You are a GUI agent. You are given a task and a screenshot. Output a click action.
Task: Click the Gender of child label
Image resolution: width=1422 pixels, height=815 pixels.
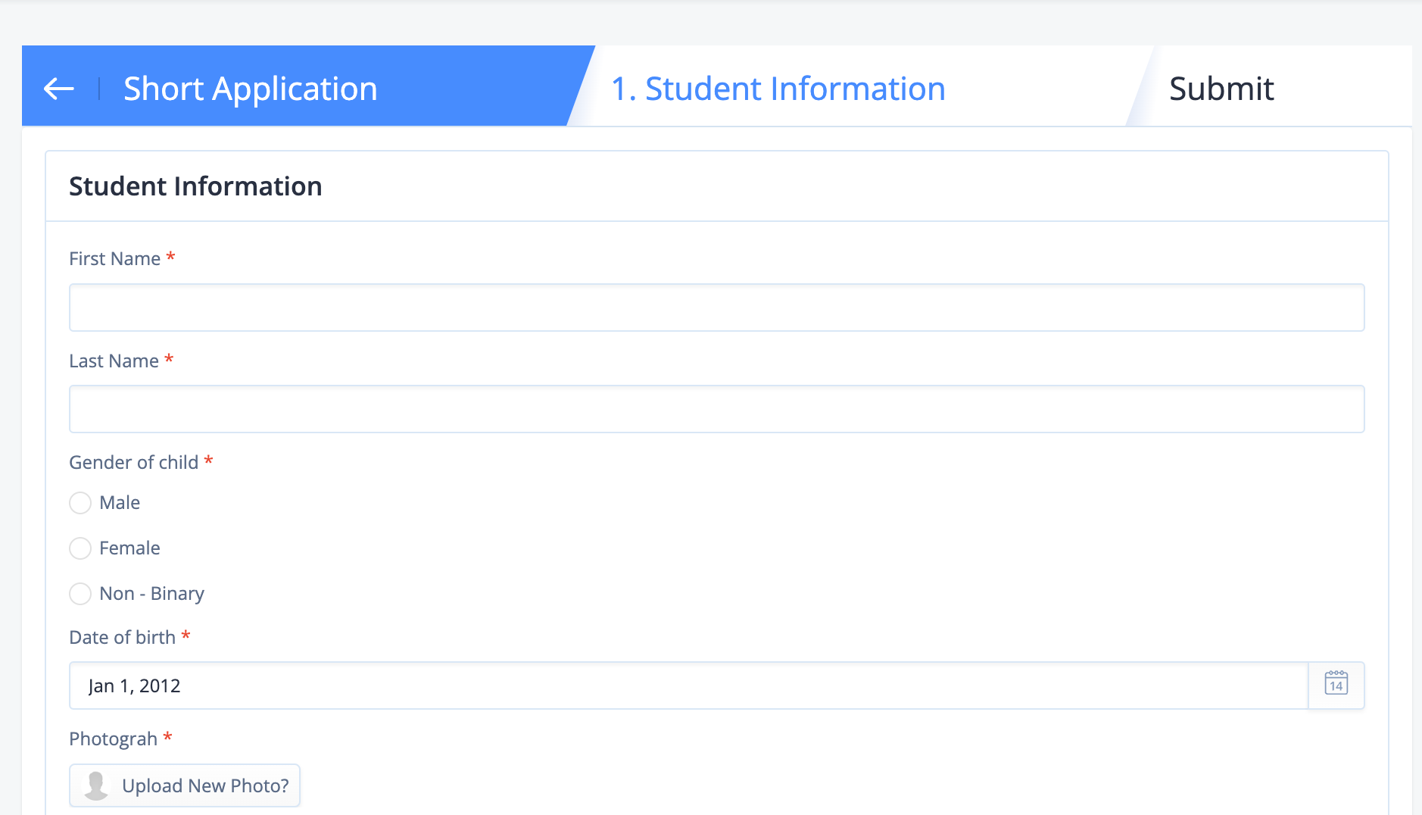tap(134, 462)
